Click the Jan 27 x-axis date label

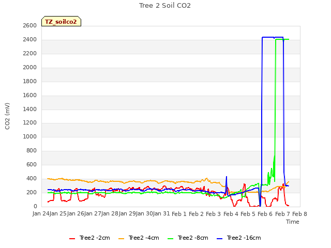pyautogui.click(x=93, y=213)
